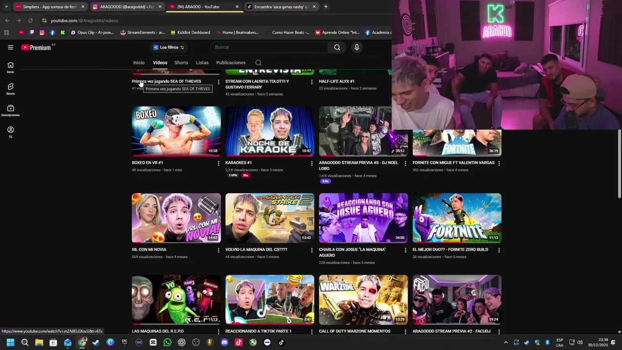The image size is (622, 350).
Task: Open the Counter Strike 2 thumbnail
Action: pos(270,218)
